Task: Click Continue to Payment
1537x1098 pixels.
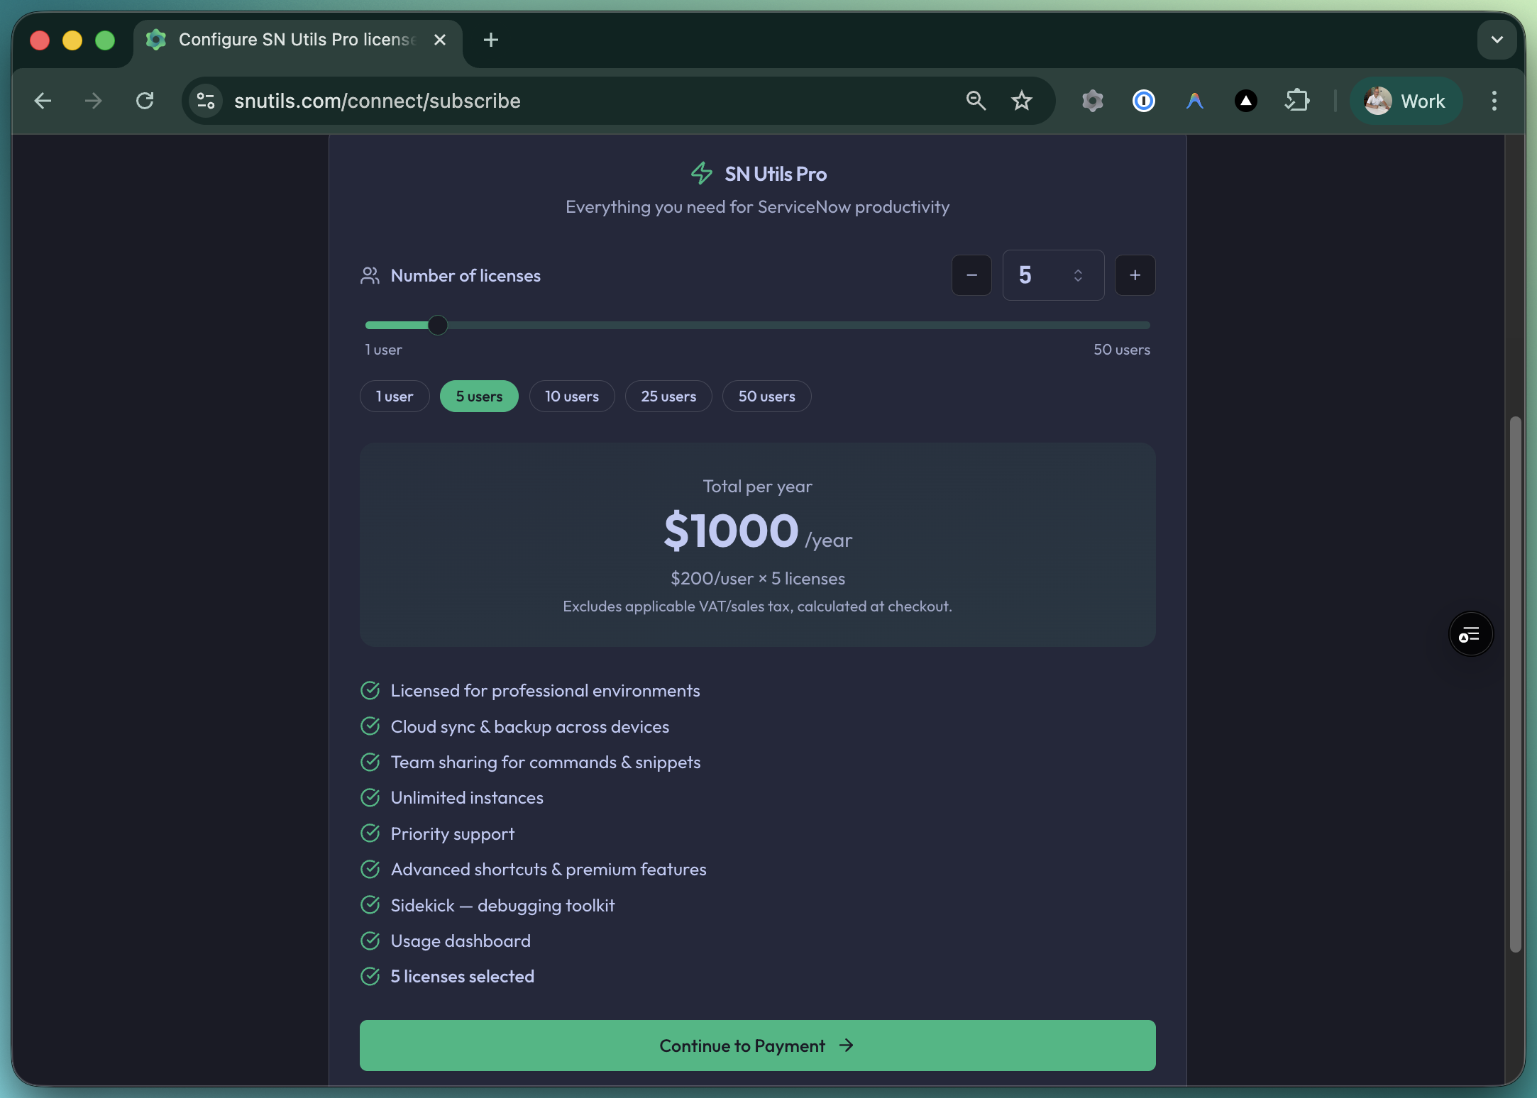Action: click(756, 1046)
